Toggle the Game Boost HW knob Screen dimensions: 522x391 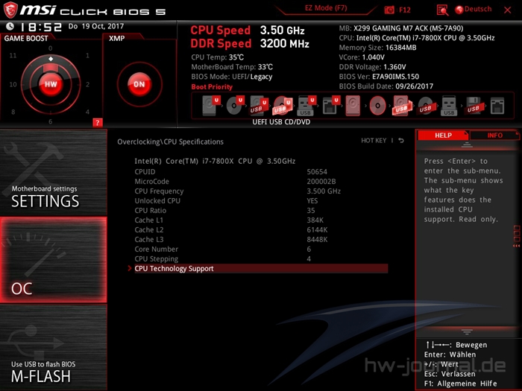pos(51,84)
